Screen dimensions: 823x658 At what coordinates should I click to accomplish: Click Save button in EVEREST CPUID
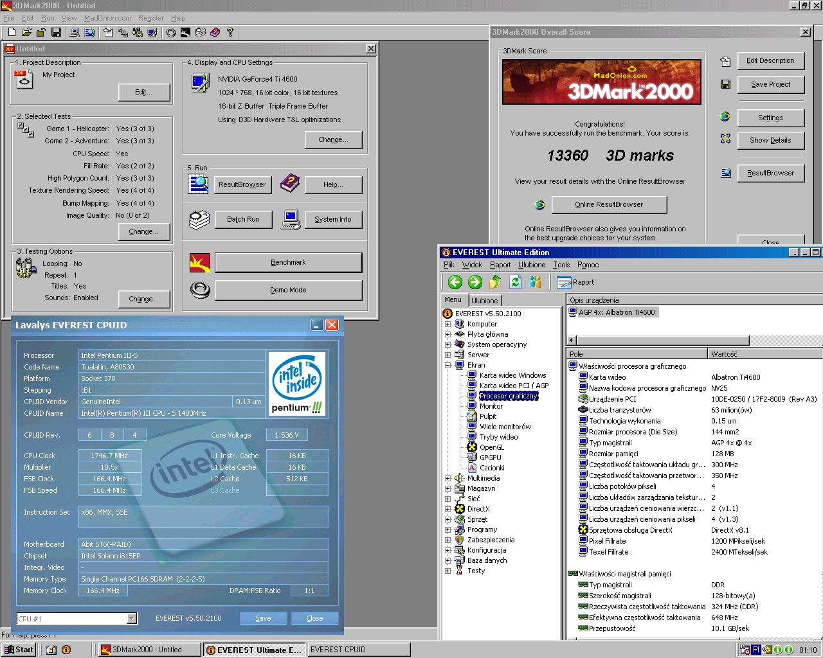[x=263, y=618]
